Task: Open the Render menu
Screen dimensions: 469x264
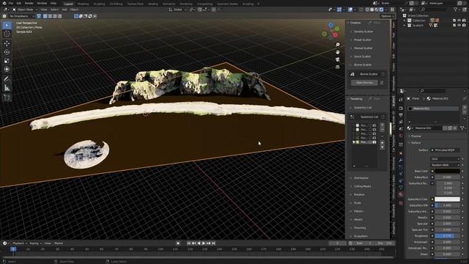Action: click(29, 3)
